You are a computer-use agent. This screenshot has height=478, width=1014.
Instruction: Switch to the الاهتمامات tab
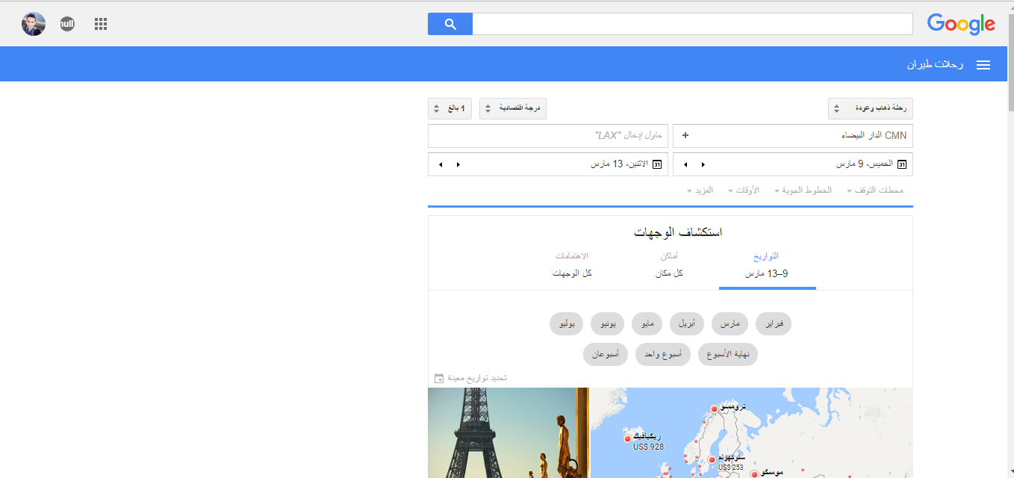tap(572, 265)
